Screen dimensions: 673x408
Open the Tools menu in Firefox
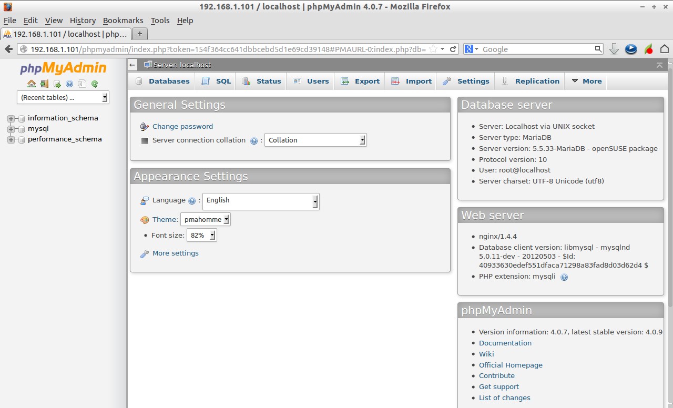tap(160, 21)
